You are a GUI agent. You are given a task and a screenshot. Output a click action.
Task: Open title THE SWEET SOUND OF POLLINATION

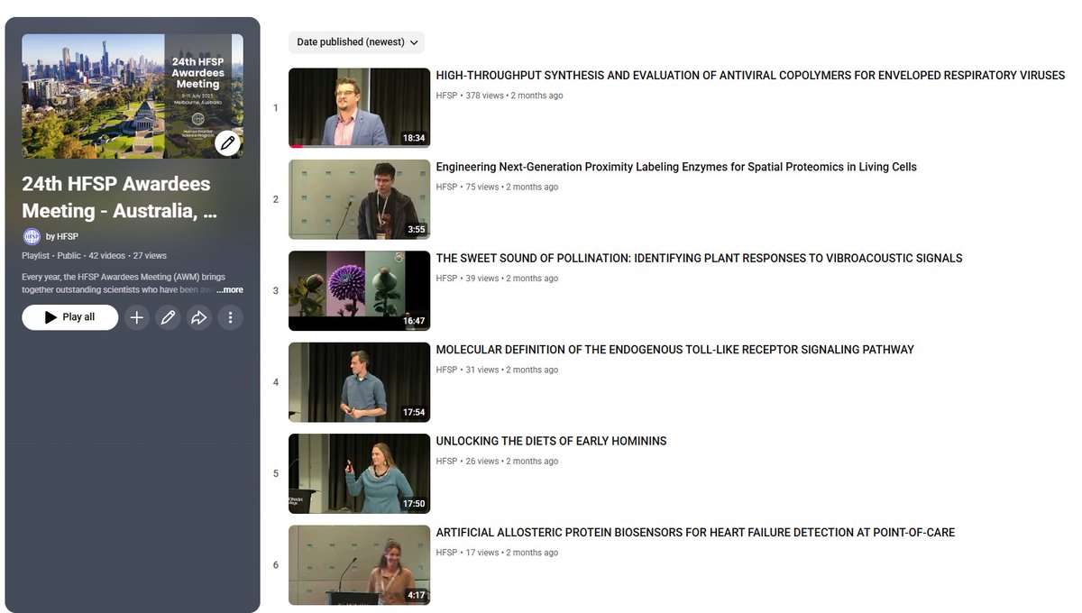coord(699,259)
